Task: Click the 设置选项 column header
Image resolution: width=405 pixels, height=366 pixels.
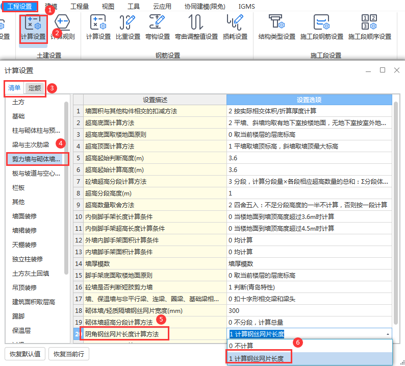Action: (309, 100)
